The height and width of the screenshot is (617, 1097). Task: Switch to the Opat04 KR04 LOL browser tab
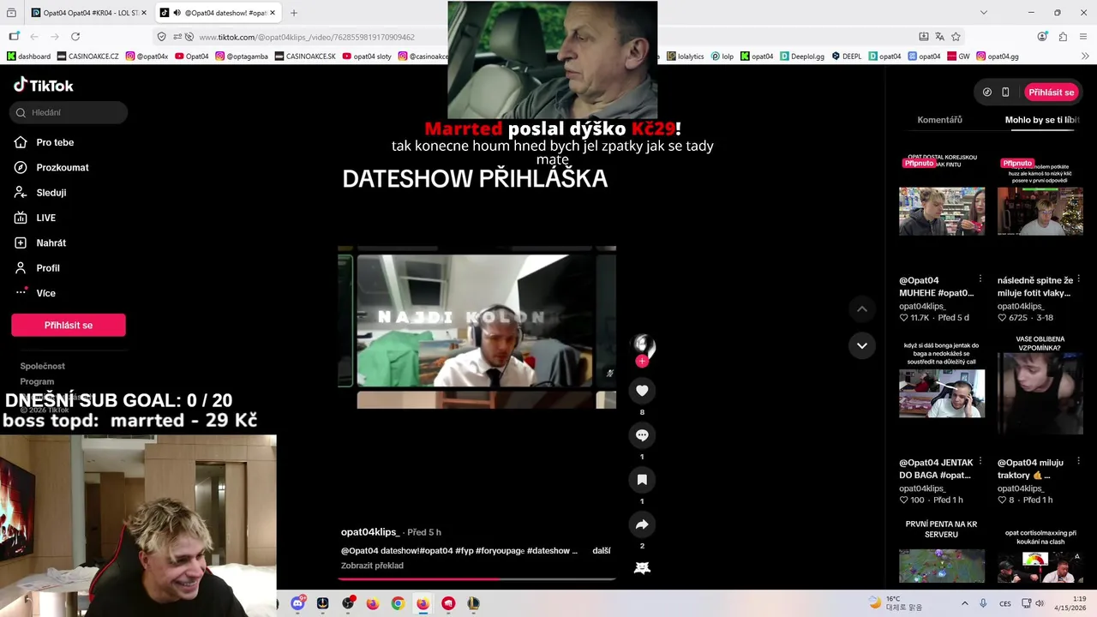(88, 13)
